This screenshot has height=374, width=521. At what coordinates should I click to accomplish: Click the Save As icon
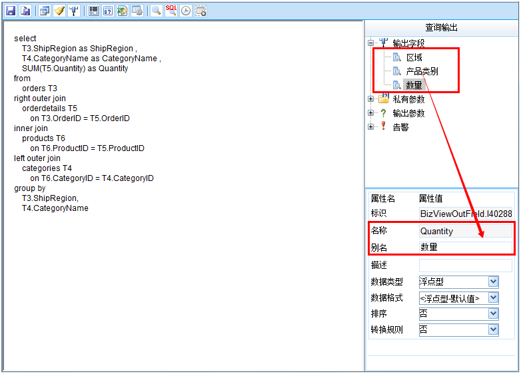[25, 11]
